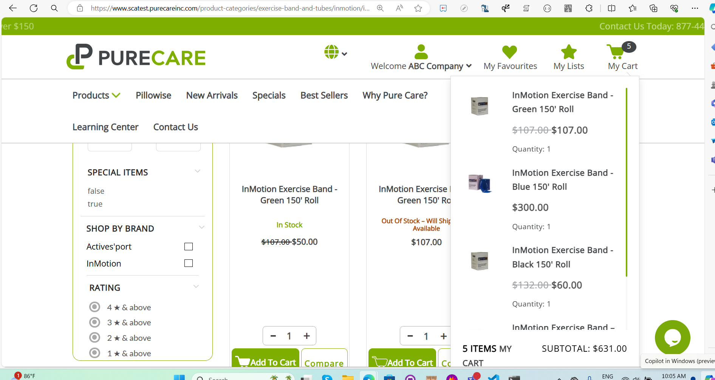Go to the New Arrivals page

pos(212,96)
